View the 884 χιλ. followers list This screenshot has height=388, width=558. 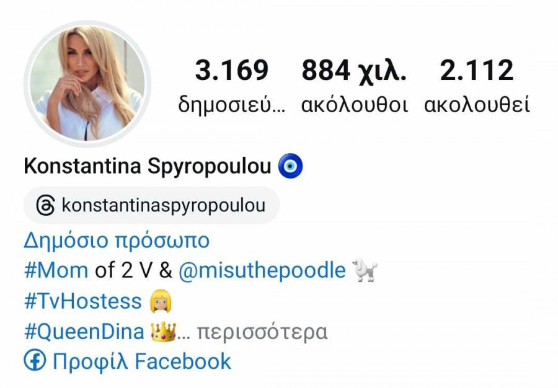coord(355,86)
